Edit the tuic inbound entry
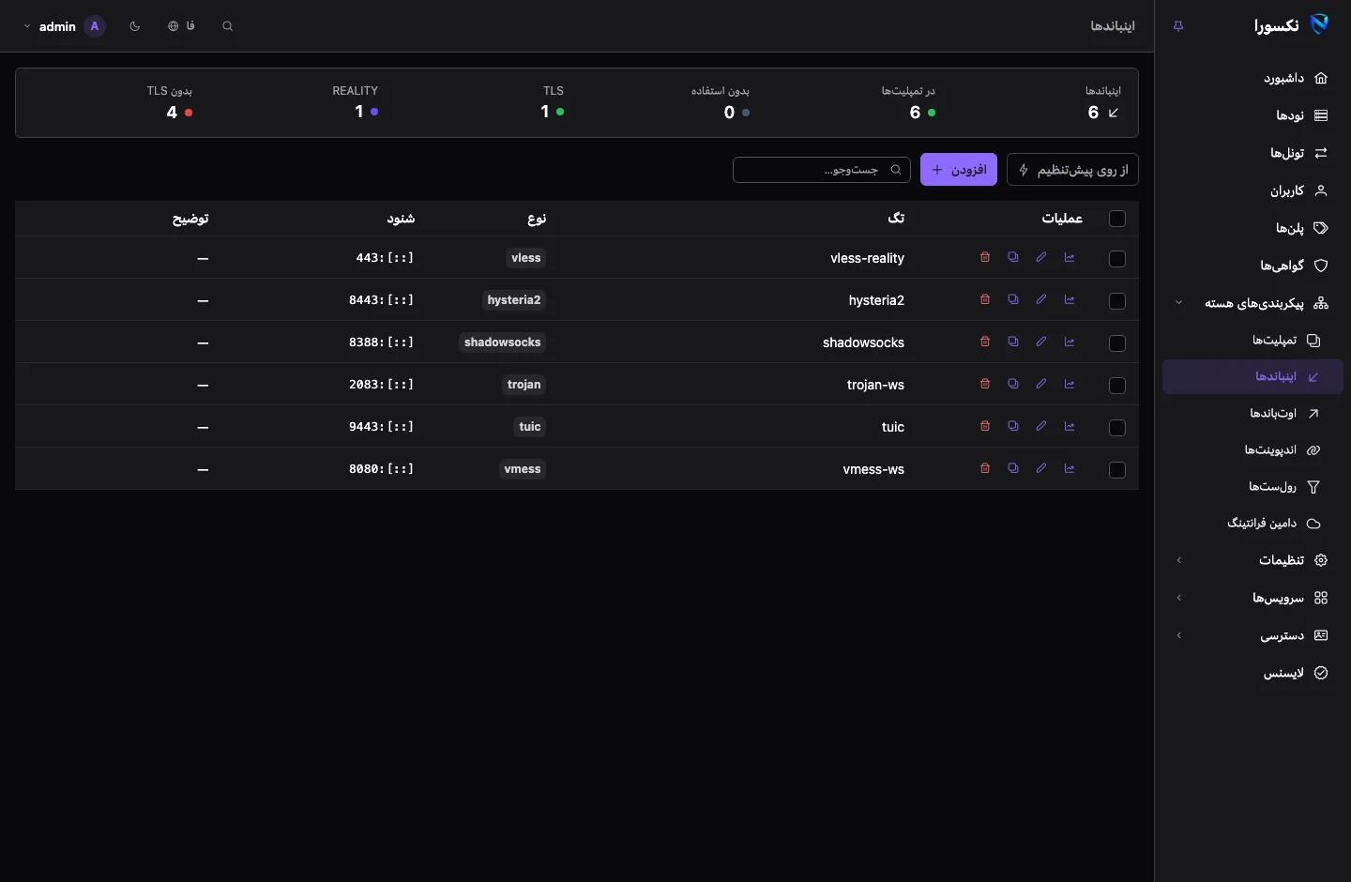This screenshot has height=882, width=1351. [1041, 426]
